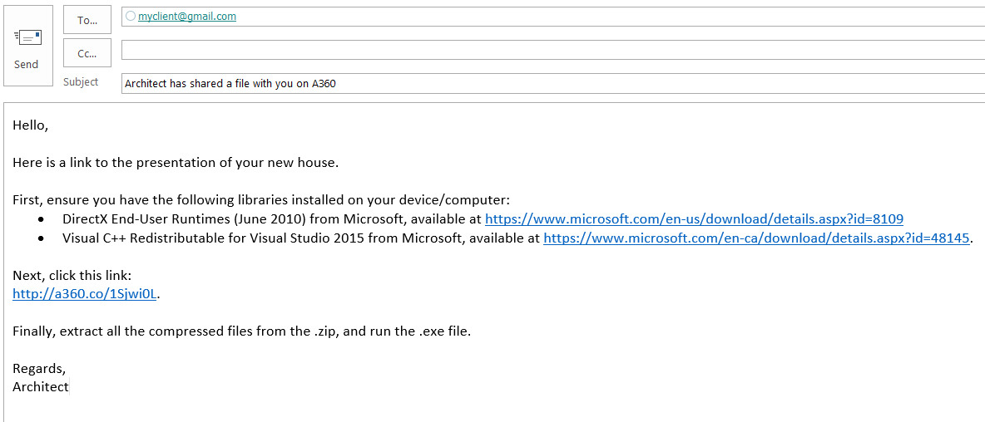
Task: Open the To... address book button
Action: (x=87, y=20)
